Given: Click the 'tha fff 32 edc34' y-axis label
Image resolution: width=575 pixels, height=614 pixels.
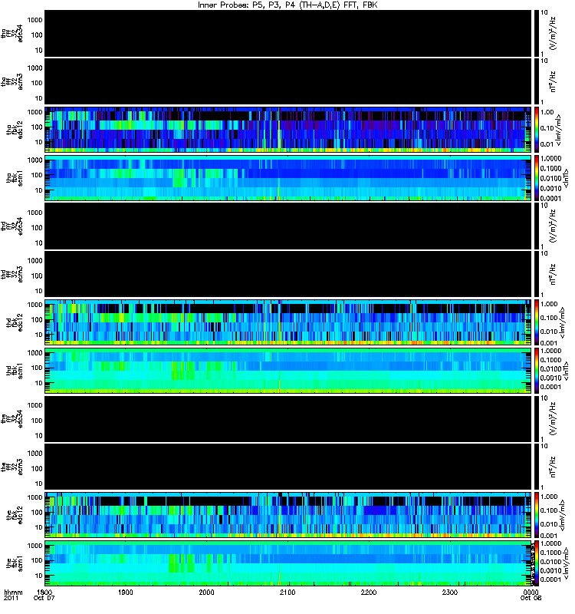Looking at the screenshot, I should click(12, 33).
